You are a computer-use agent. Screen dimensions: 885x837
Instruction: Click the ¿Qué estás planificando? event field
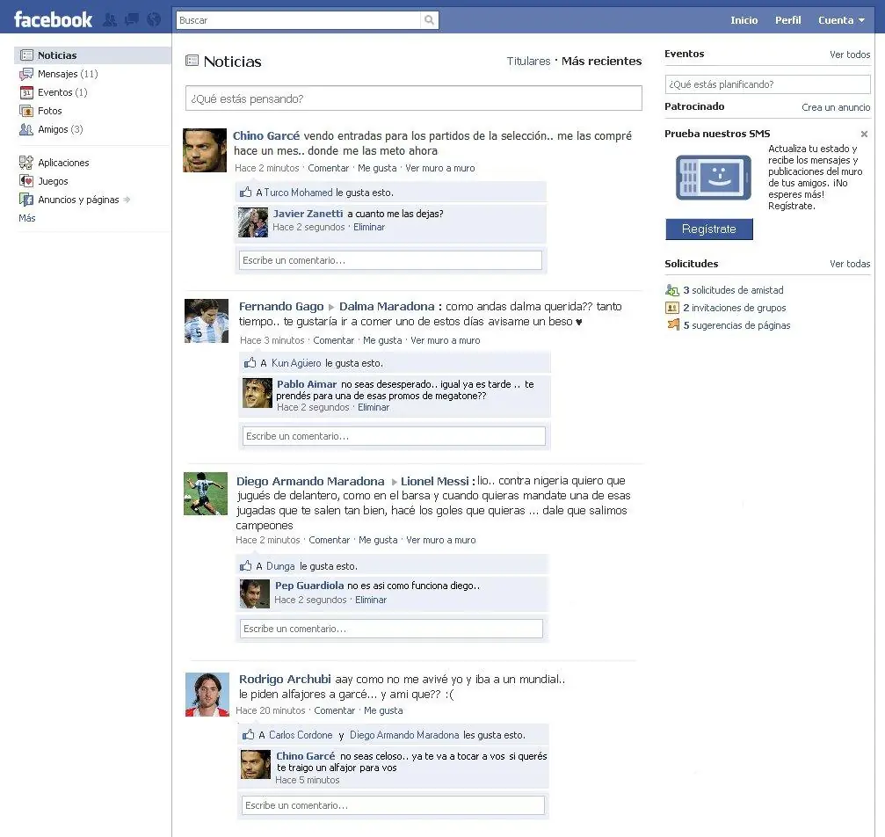pyautogui.click(x=767, y=84)
